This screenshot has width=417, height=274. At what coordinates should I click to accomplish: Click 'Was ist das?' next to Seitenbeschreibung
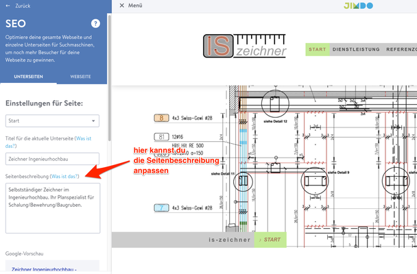(65, 177)
